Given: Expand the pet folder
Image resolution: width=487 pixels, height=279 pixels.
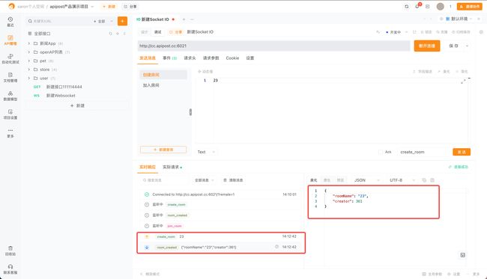Looking at the screenshot, I should 29,61.
